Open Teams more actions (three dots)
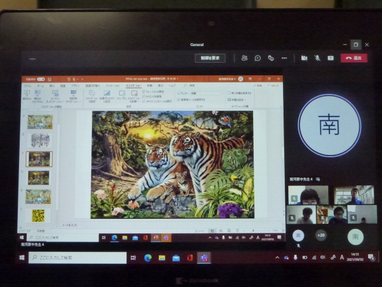Screen dimensions: 382x287 (284, 58)
